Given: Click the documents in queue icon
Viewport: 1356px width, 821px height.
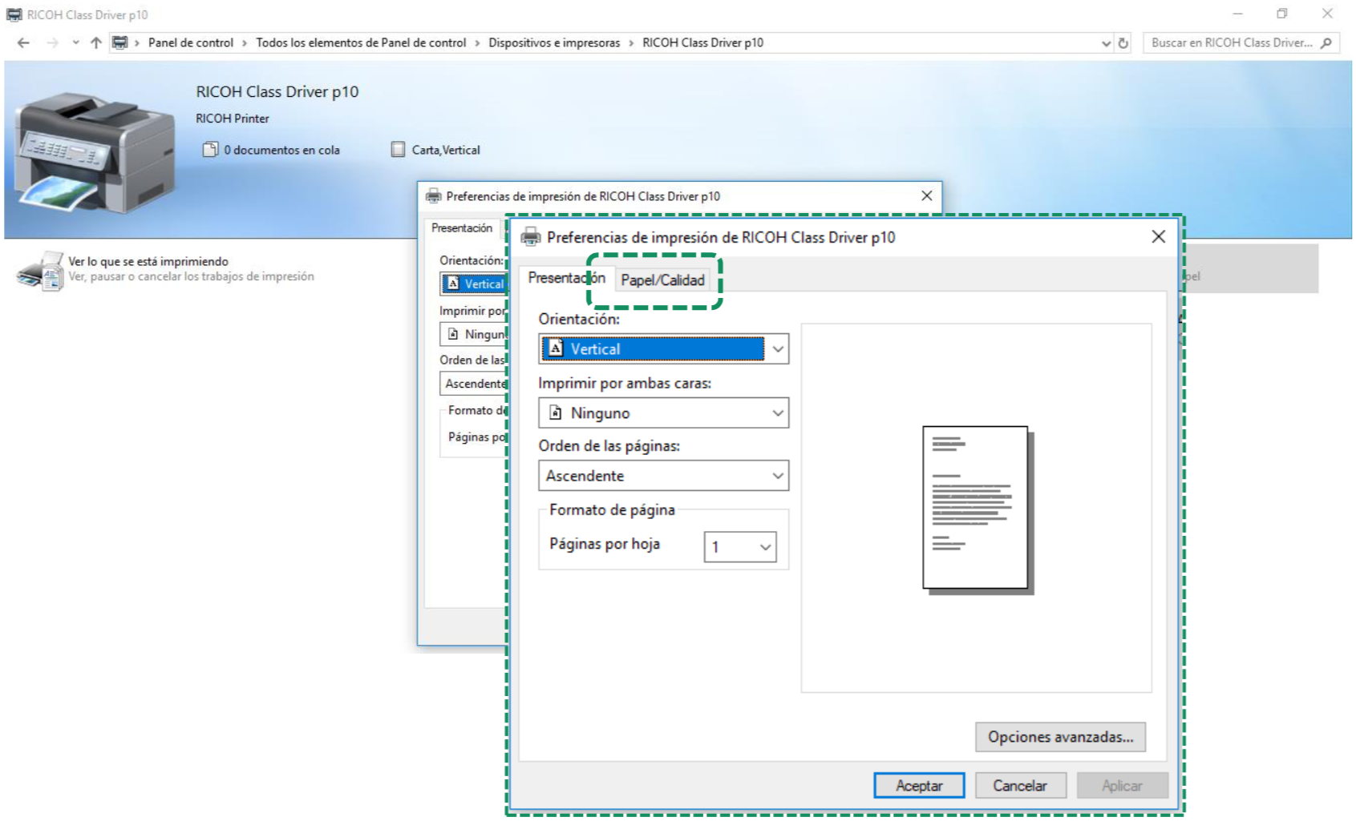Looking at the screenshot, I should point(210,149).
